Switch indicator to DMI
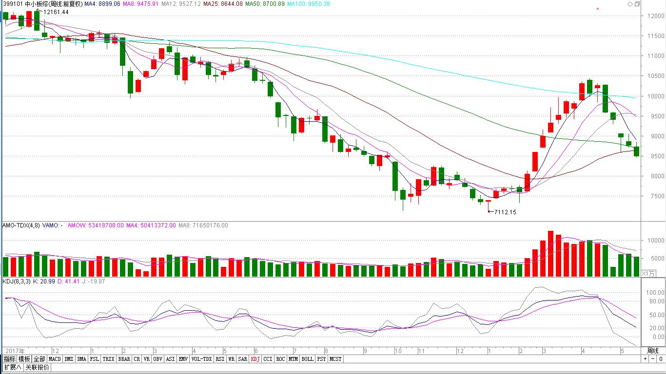 [69, 359]
